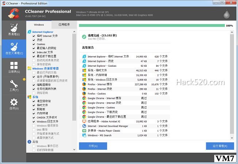Enable 保存的密码 checkbox
This screenshot has height=164, width=238.
pos(34,65)
